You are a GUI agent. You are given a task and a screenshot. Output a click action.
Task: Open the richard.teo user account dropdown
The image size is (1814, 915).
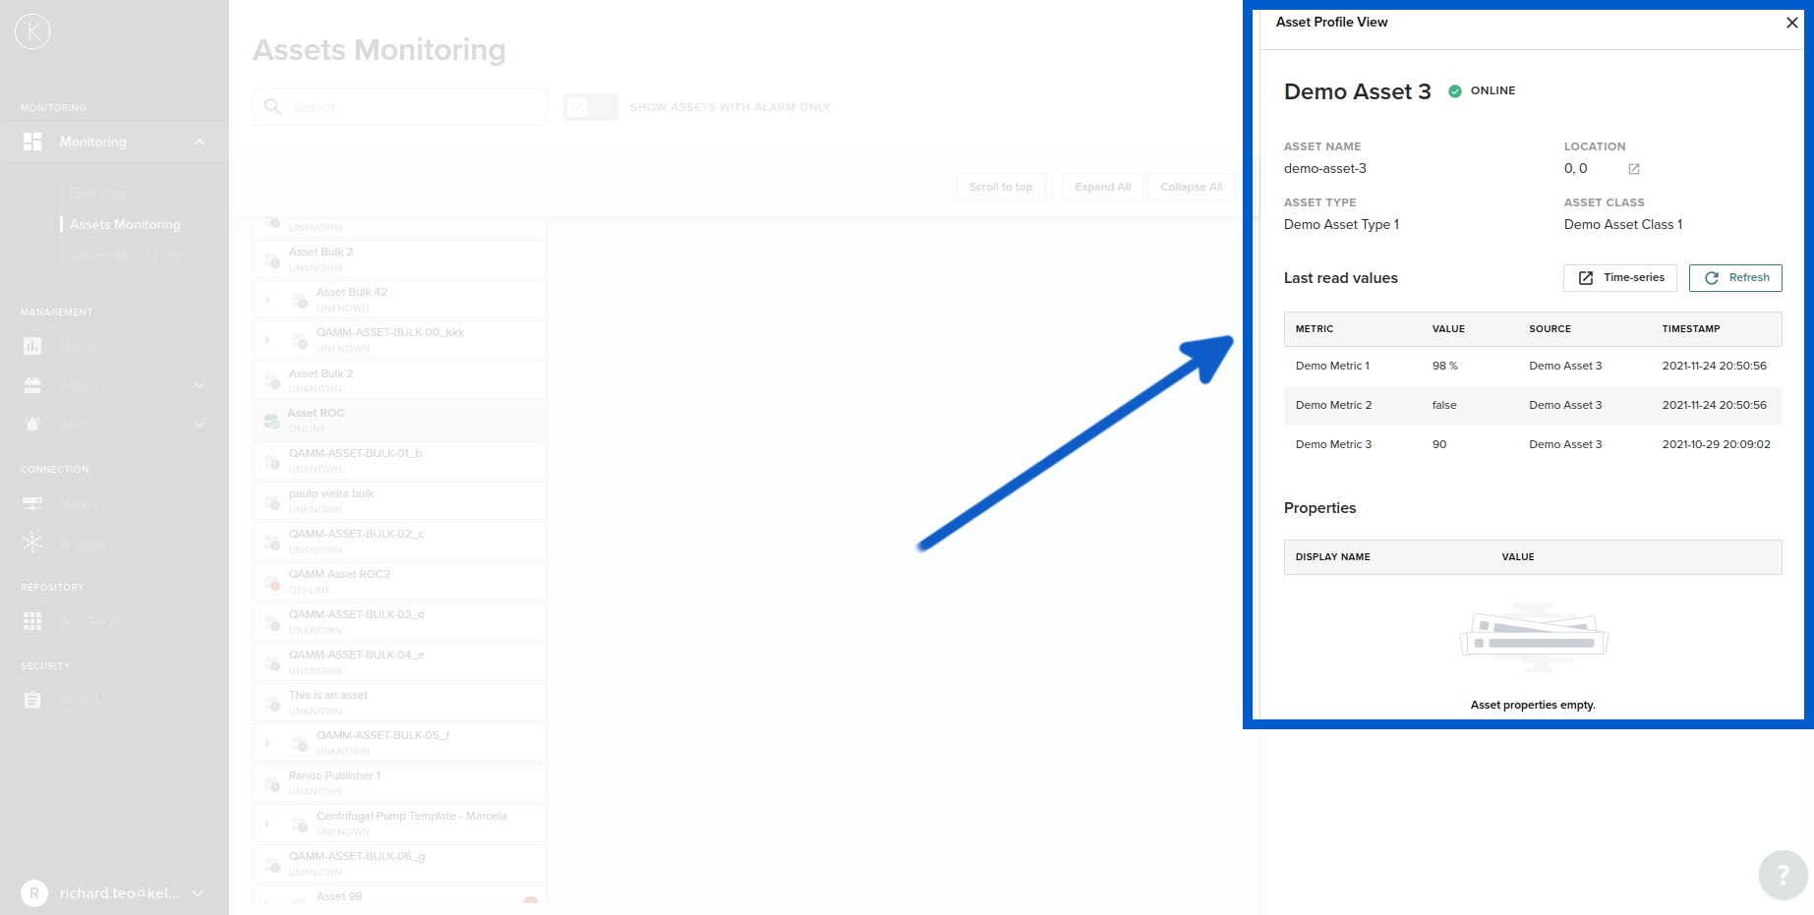pos(198,893)
